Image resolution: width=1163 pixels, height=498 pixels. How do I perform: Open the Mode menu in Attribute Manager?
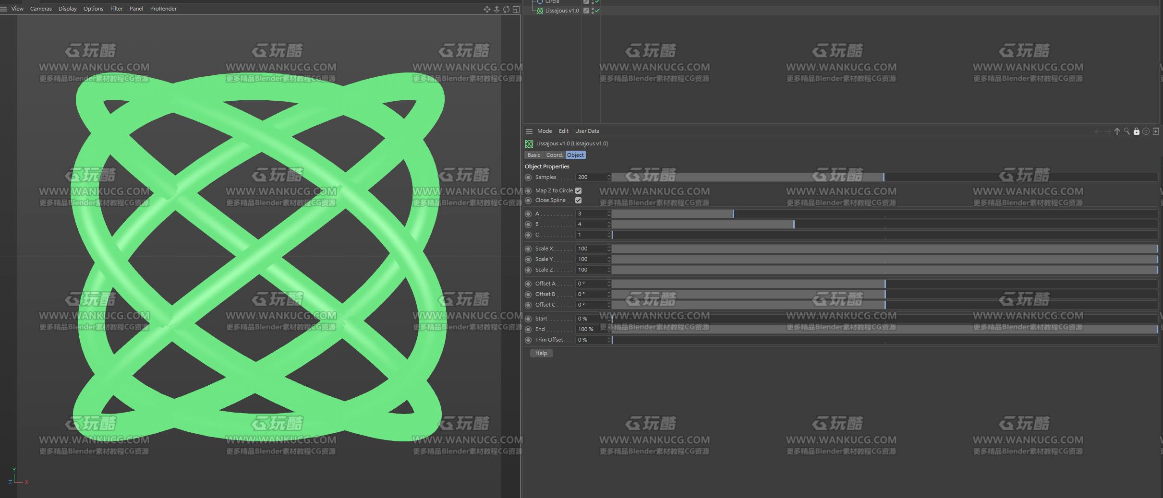(545, 131)
